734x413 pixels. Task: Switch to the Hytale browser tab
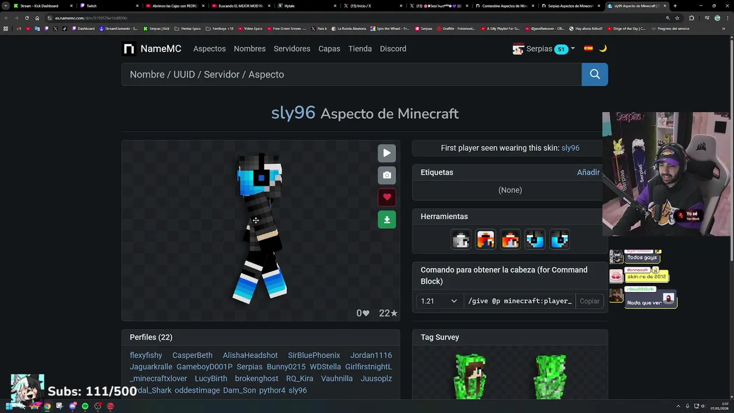306,6
